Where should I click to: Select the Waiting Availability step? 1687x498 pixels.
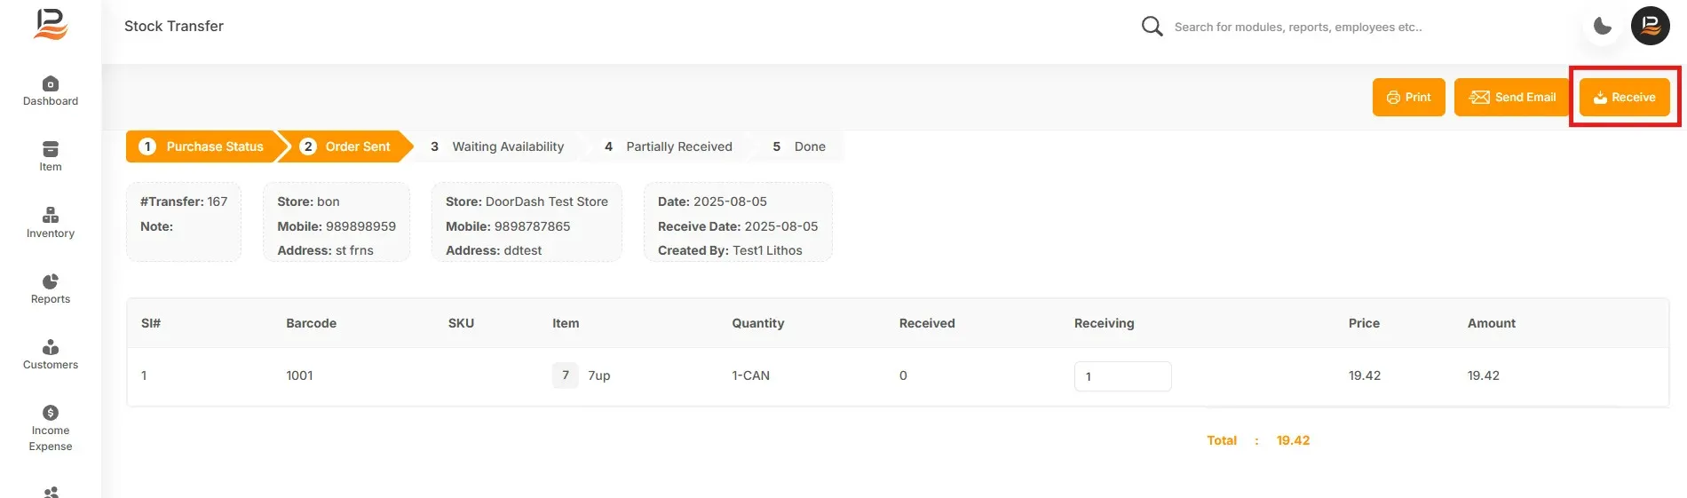[497, 146]
